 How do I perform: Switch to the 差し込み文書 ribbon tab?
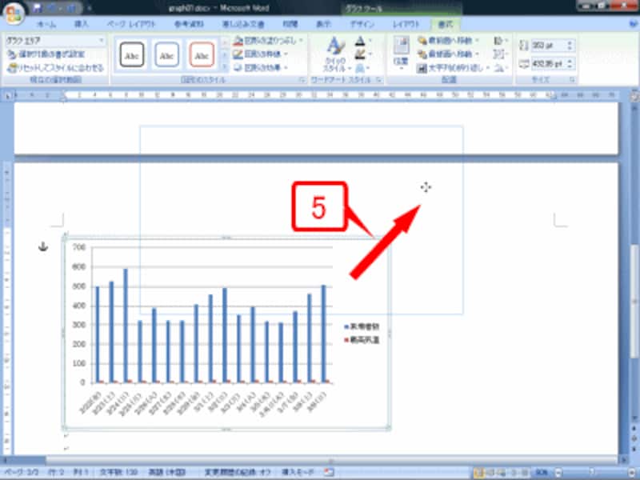pyautogui.click(x=243, y=25)
